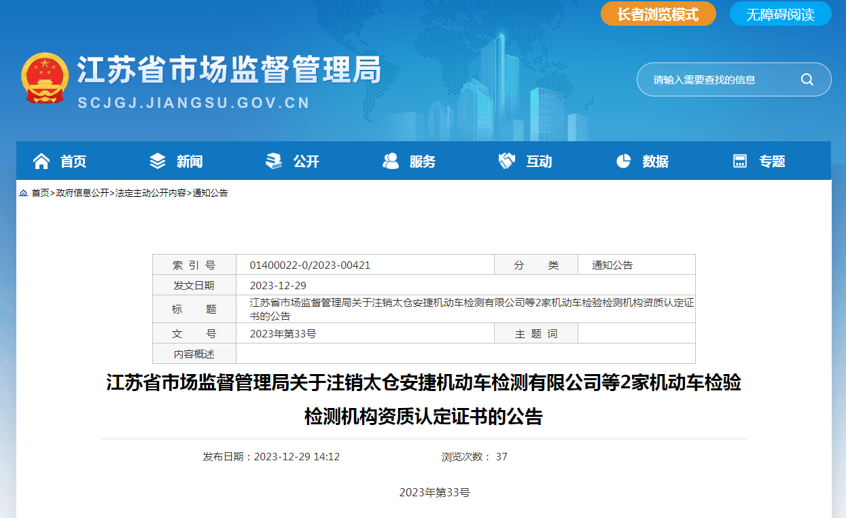Select the 分类 value 通知公告 in table
Image resolution: width=846 pixels, height=518 pixels.
[x=612, y=265]
